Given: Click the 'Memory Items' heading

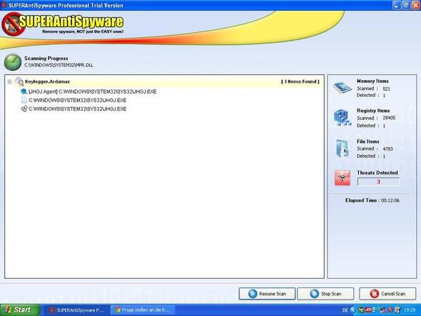Looking at the screenshot, I should pos(372,81).
